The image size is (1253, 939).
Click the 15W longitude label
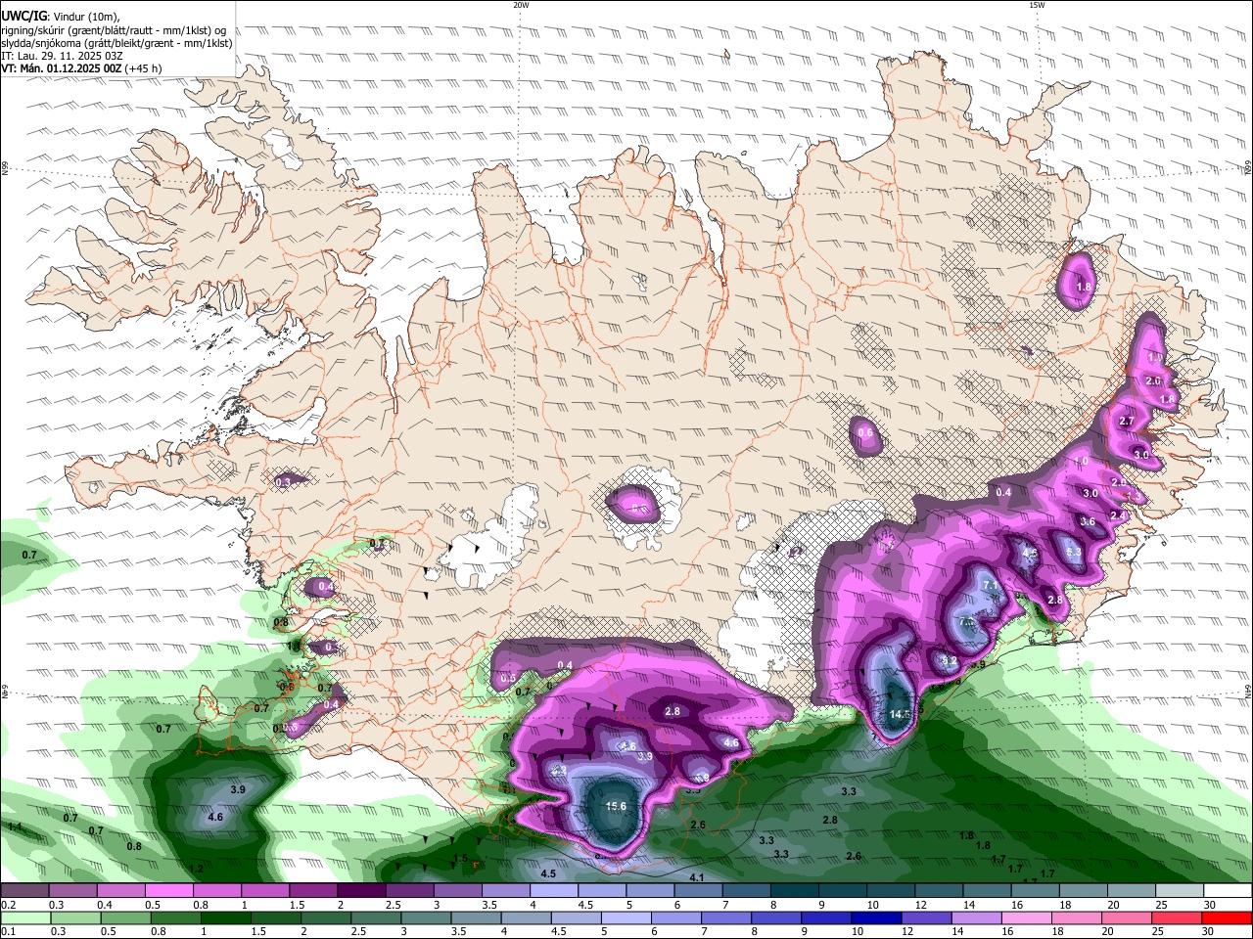(x=1037, y=5)
